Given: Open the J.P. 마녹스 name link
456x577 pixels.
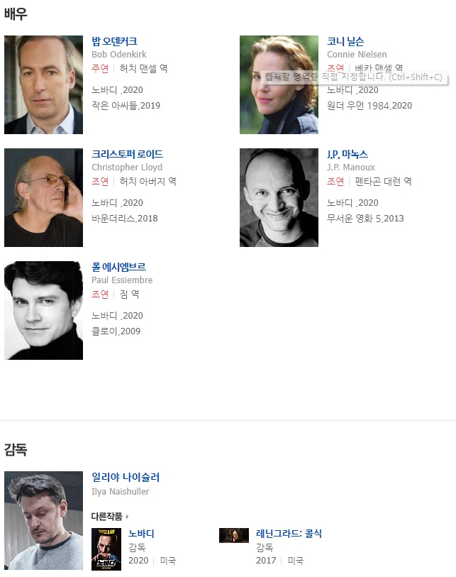Looking at the screenshot, I should (347, 154).
